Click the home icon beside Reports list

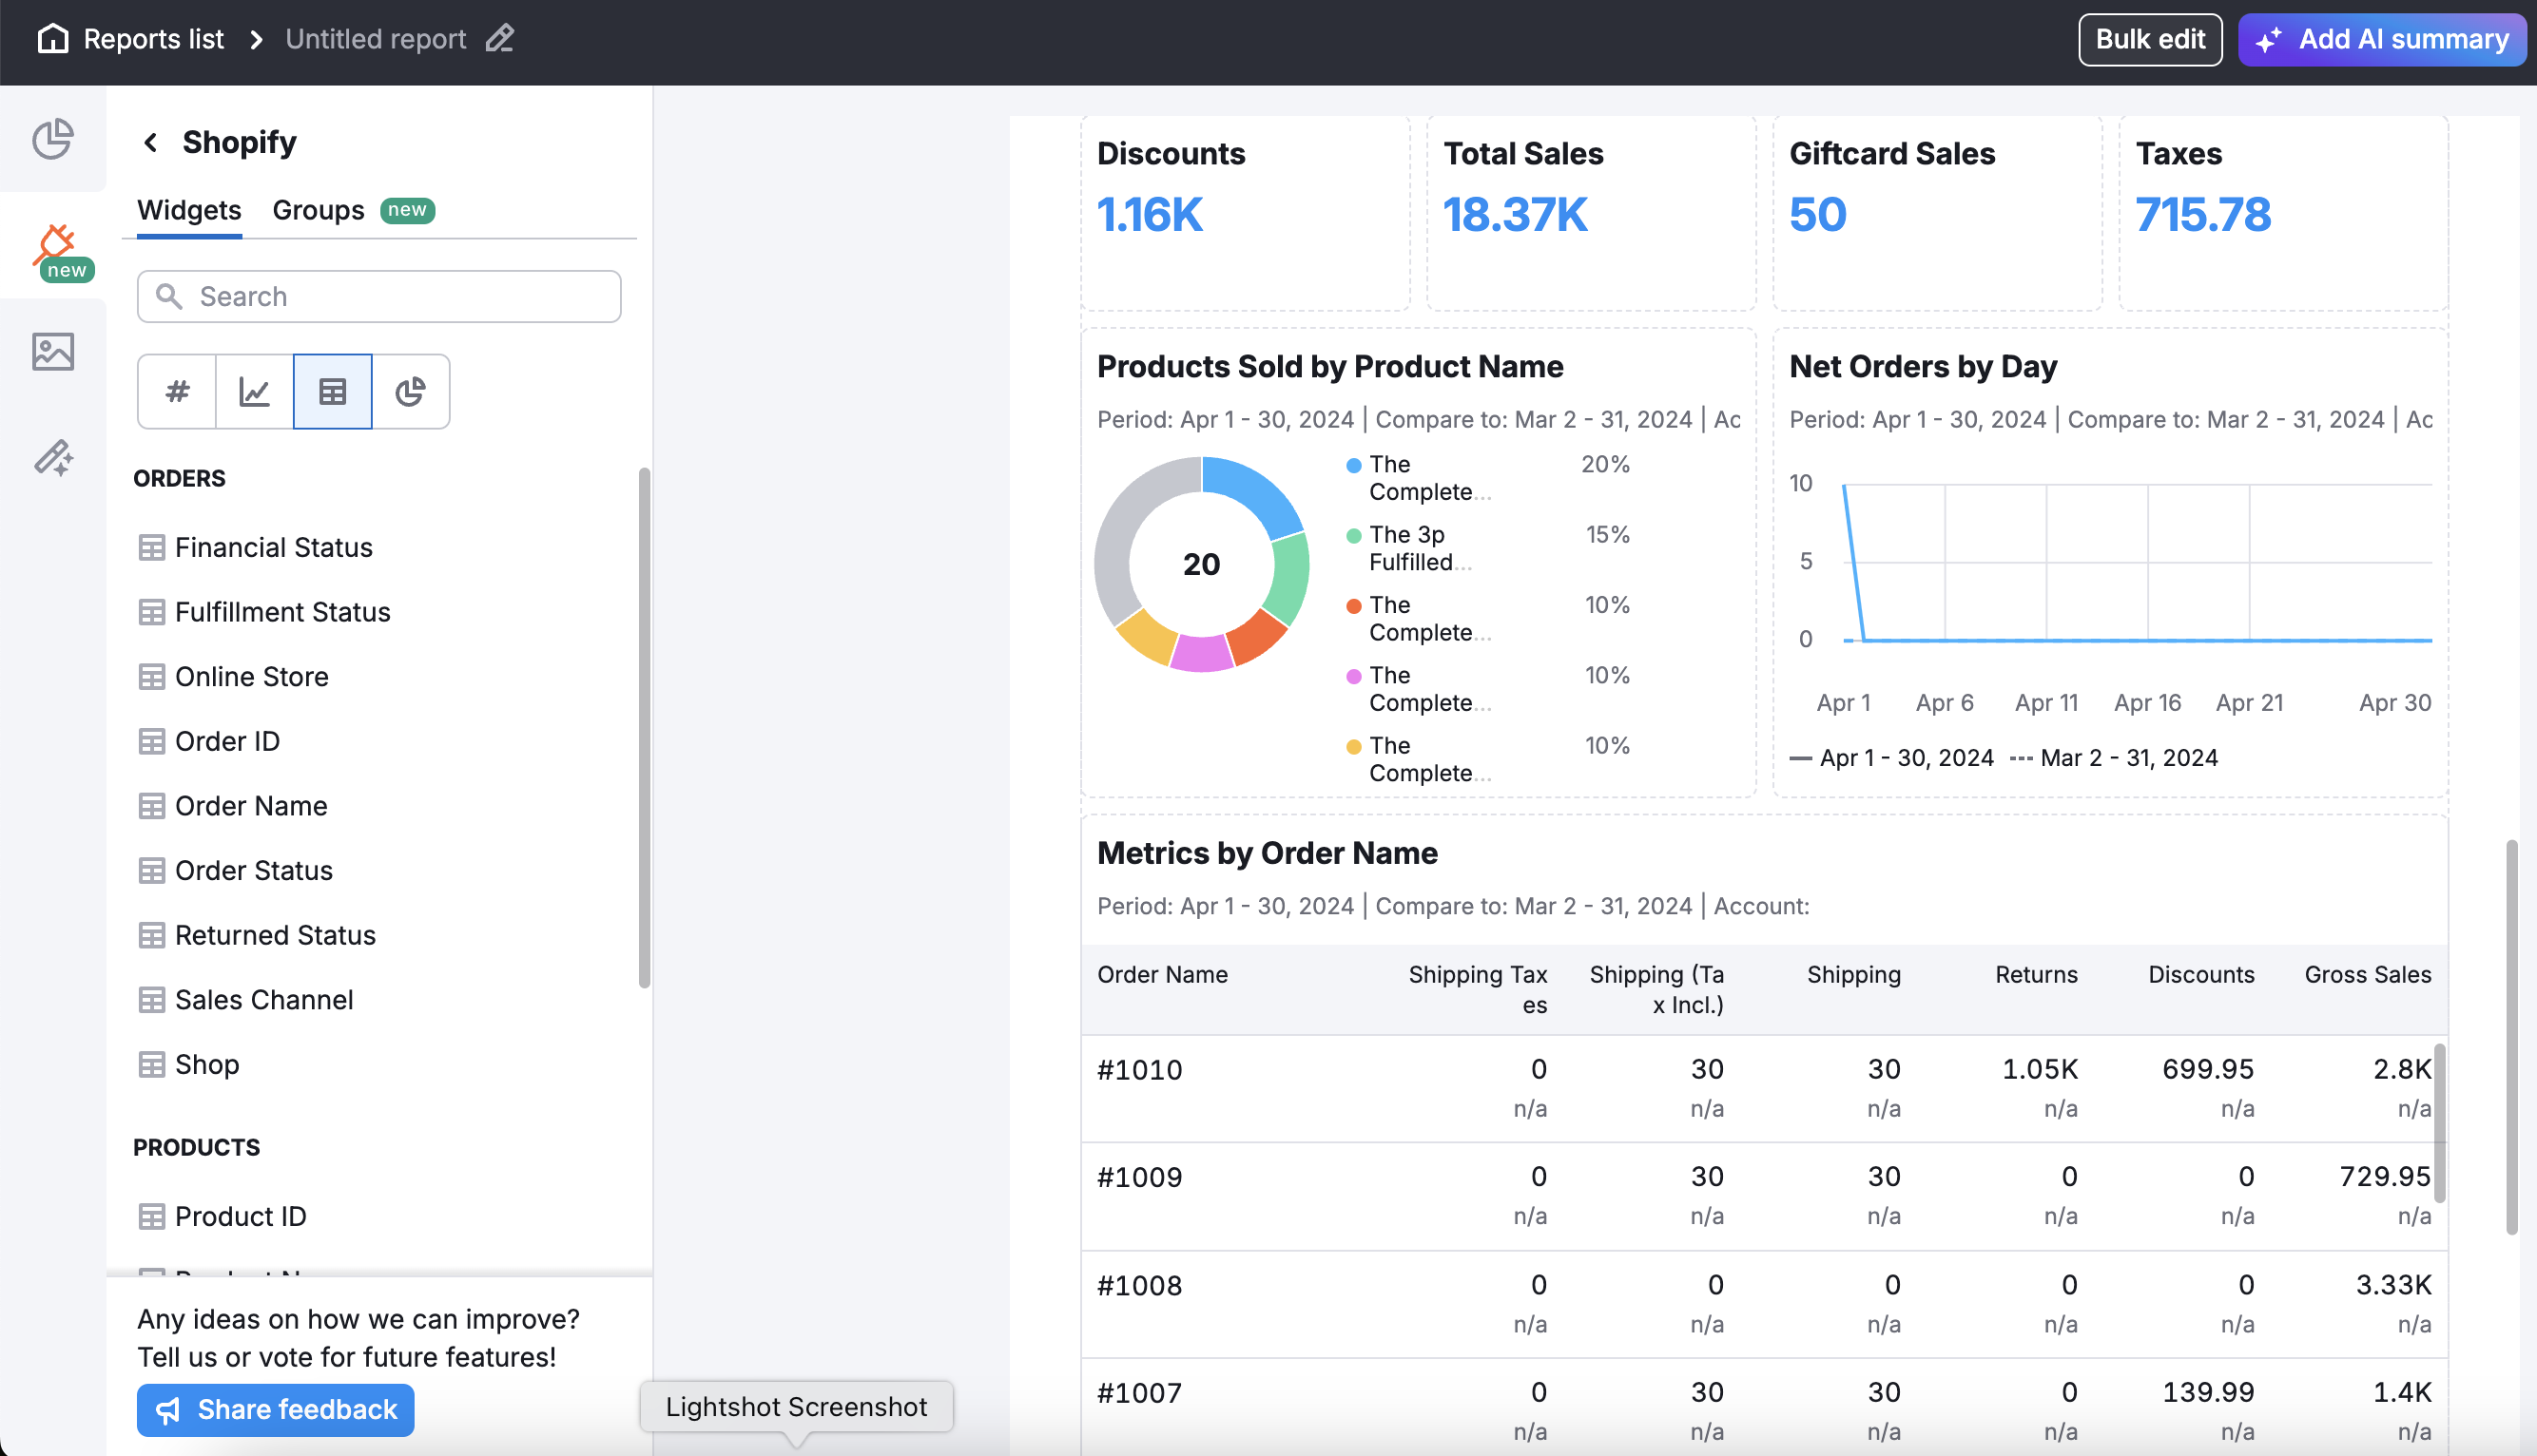pos(52,39)
